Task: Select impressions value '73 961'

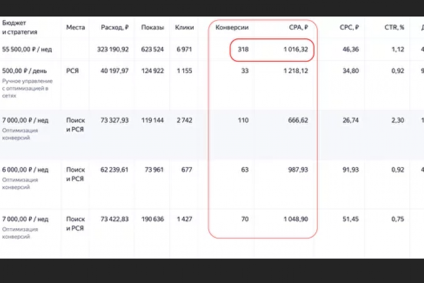Action: [154, 170]
